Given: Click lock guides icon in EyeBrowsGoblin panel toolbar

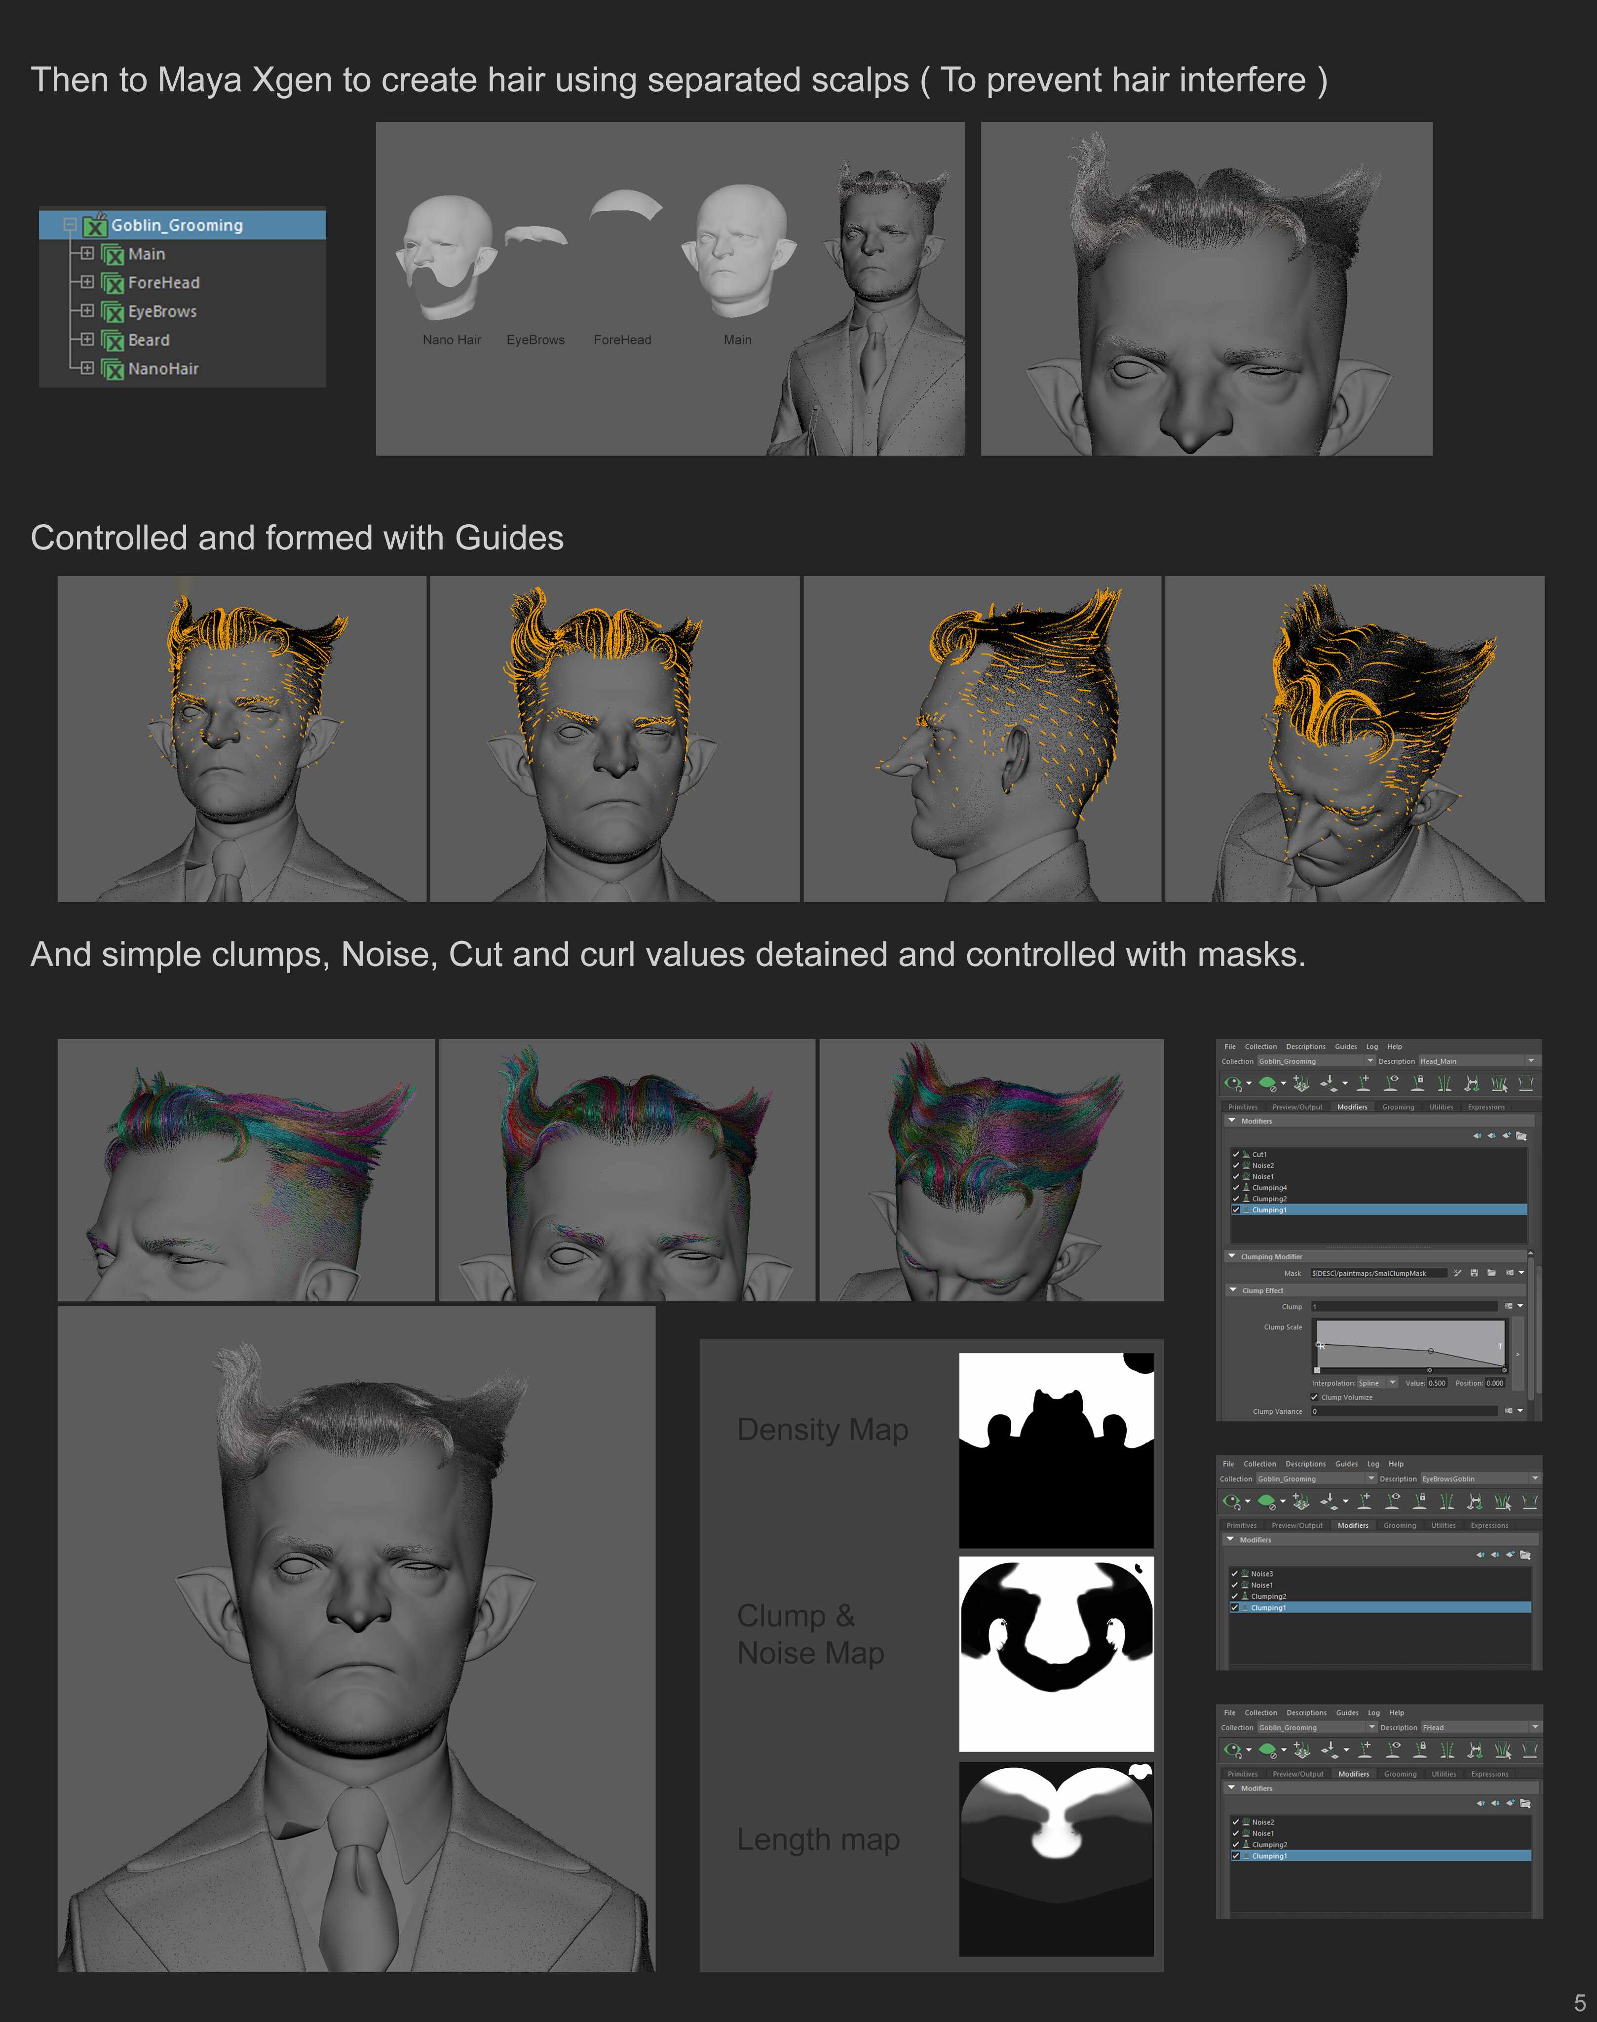Looking at the screenshot, I should click(1419, 1501).
